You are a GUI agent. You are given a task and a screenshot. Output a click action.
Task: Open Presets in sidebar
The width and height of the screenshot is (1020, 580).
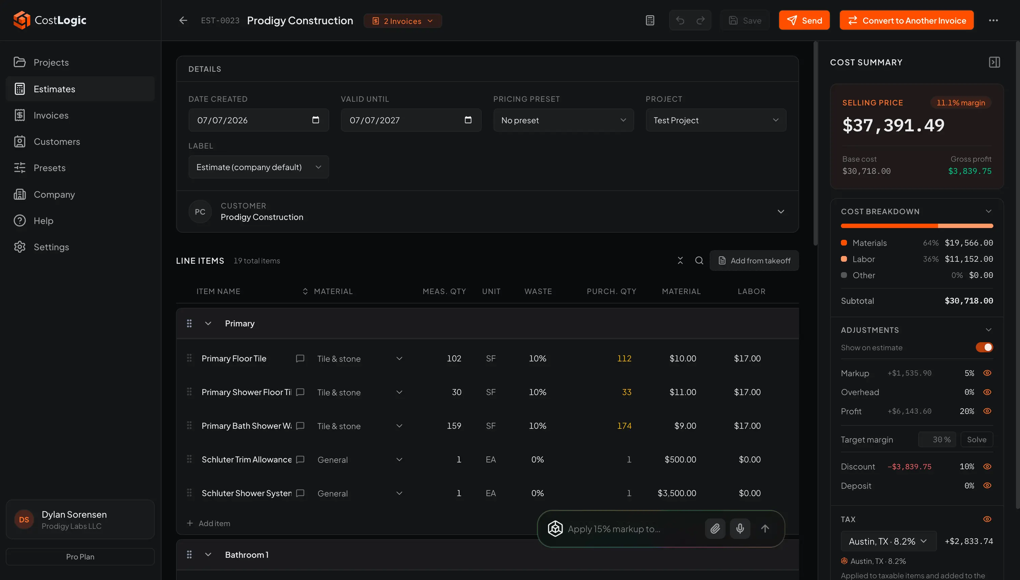click(x=80, y=168)
